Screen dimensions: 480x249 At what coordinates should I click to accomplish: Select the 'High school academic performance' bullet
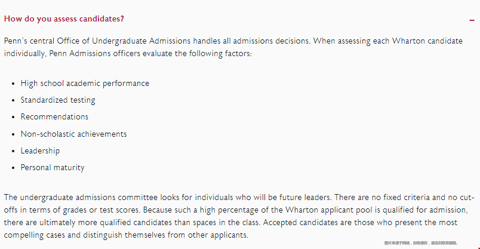pos(85,84)
